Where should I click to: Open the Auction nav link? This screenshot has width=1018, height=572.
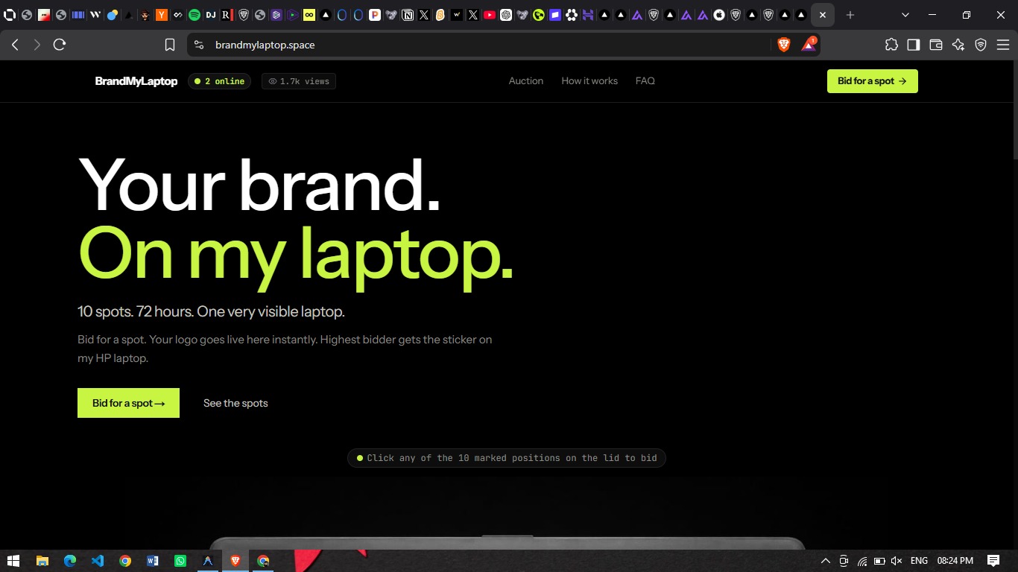click(x=526, y=81)
